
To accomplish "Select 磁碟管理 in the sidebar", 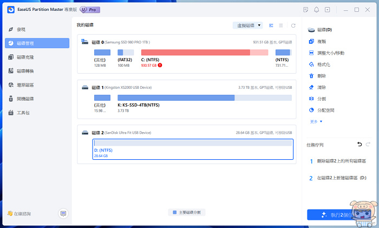I will [37, 43].
